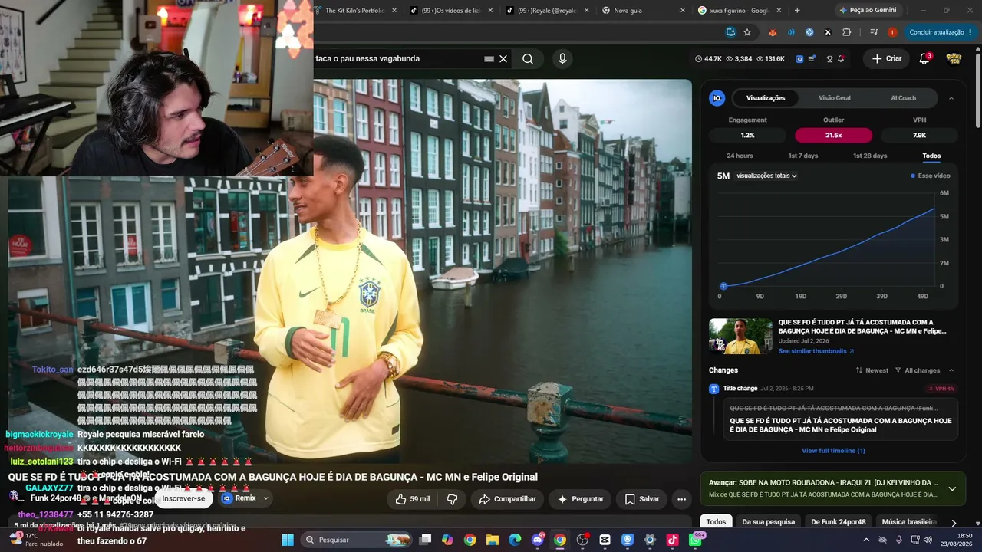Viewport: 982px width, 552px height.
Task: Switch to The Kit Kiln's Portfolio tab
Action: (357, 10)
